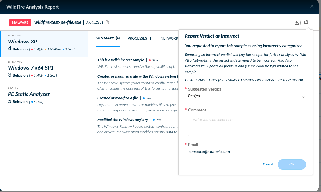Viewport: 321px width, 192px height.
Task: Open the NETWORK tab
Action: [x=169, y=38]
